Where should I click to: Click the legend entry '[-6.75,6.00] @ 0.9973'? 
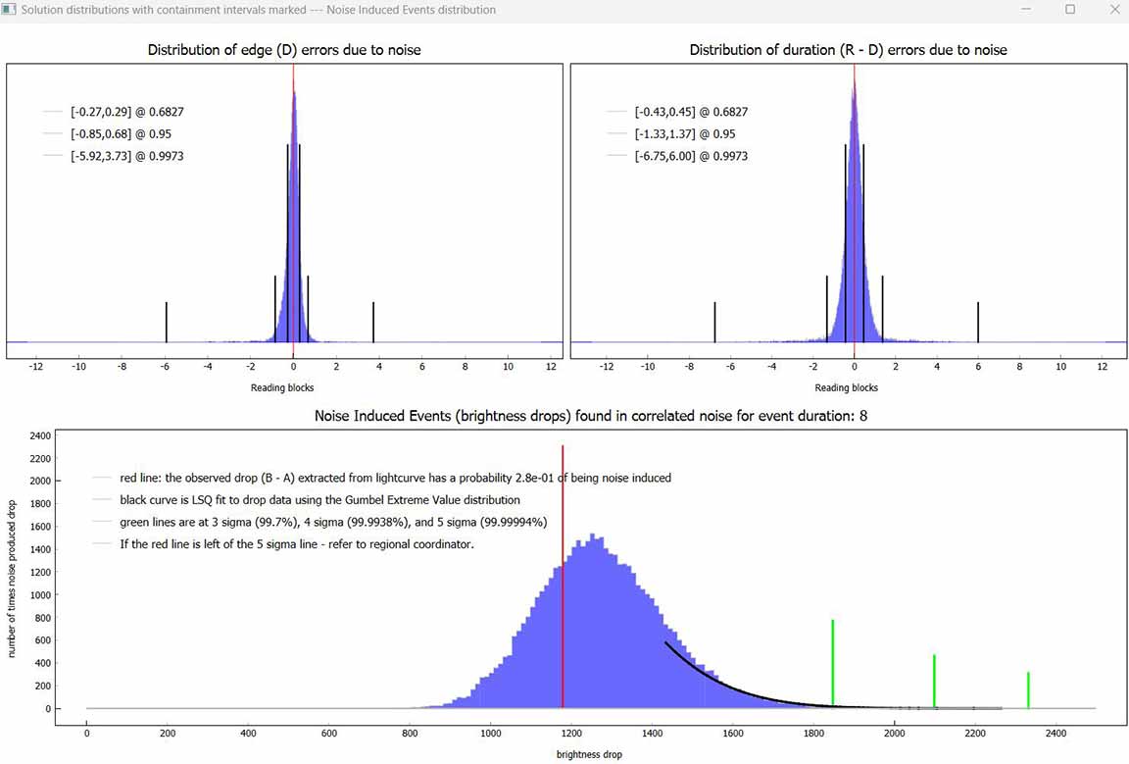(x=691, y=156)
